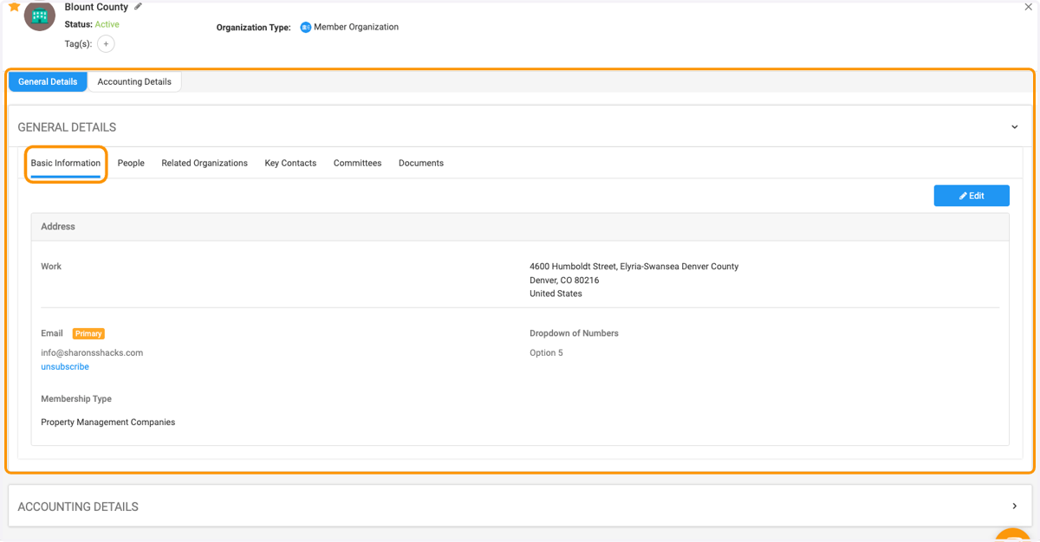
Task: Click the 4600 Humboldt Street address line
Action: 634,267
